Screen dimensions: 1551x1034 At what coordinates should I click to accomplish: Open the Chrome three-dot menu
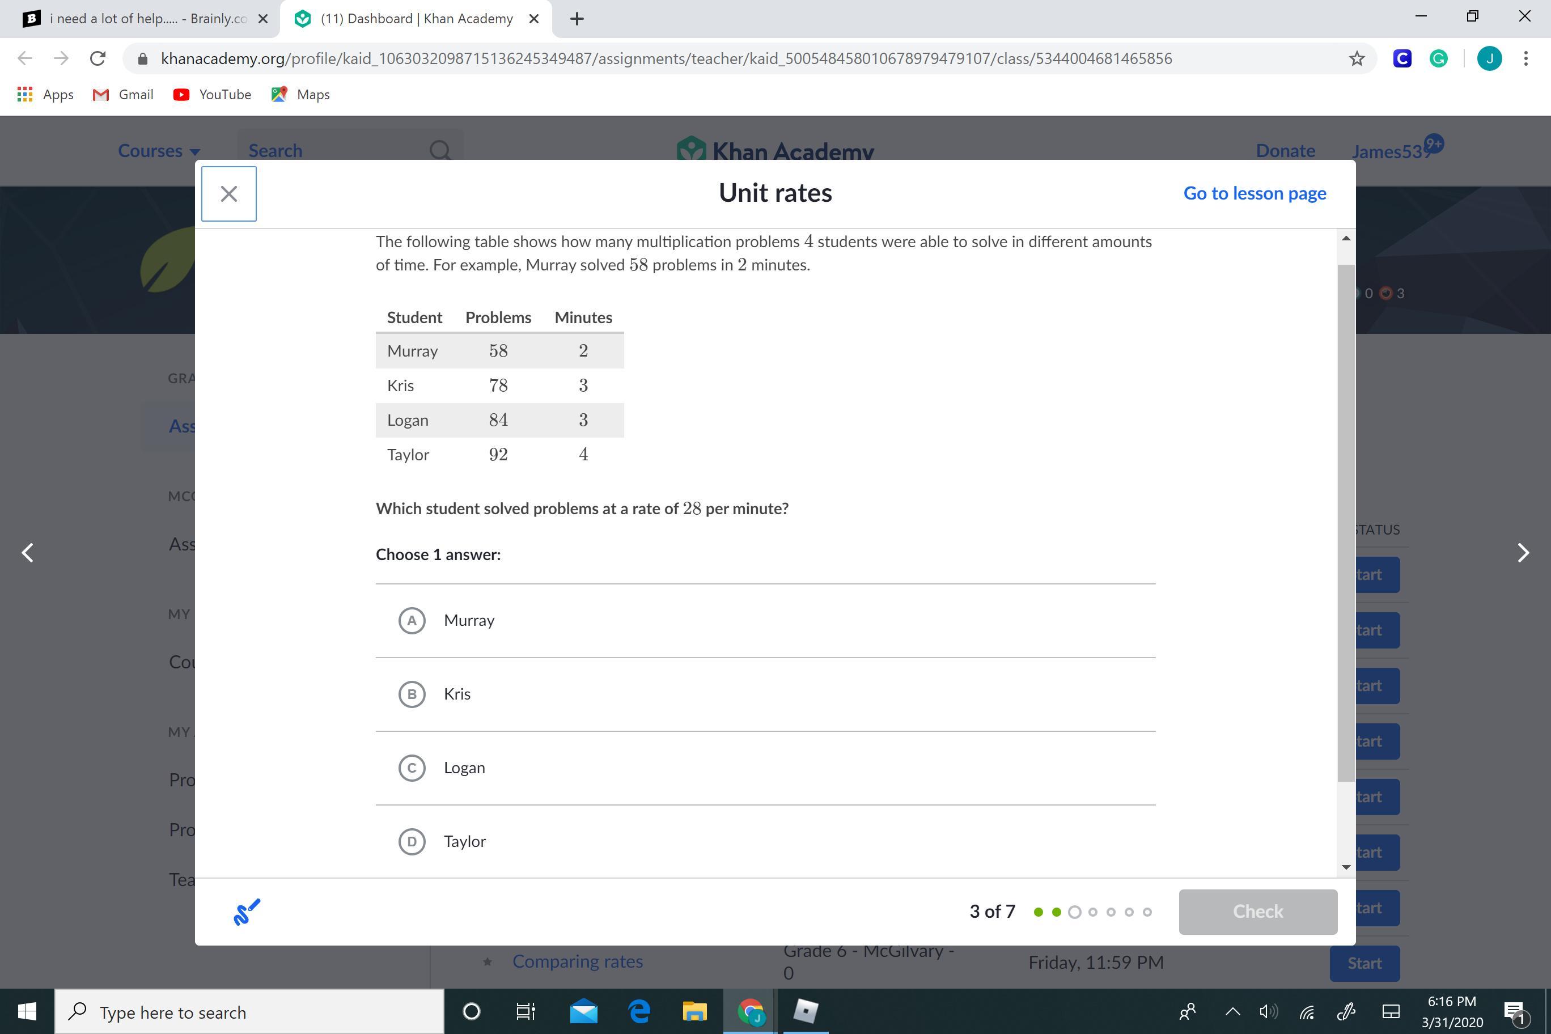coord(1526,59)
